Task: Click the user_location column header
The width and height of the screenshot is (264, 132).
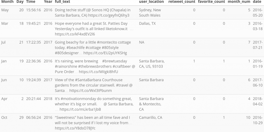Action: point(151,2)
